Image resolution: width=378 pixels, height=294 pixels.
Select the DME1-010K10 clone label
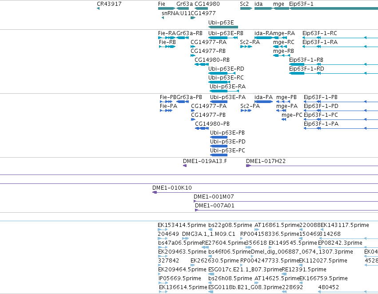pos(172,188)
